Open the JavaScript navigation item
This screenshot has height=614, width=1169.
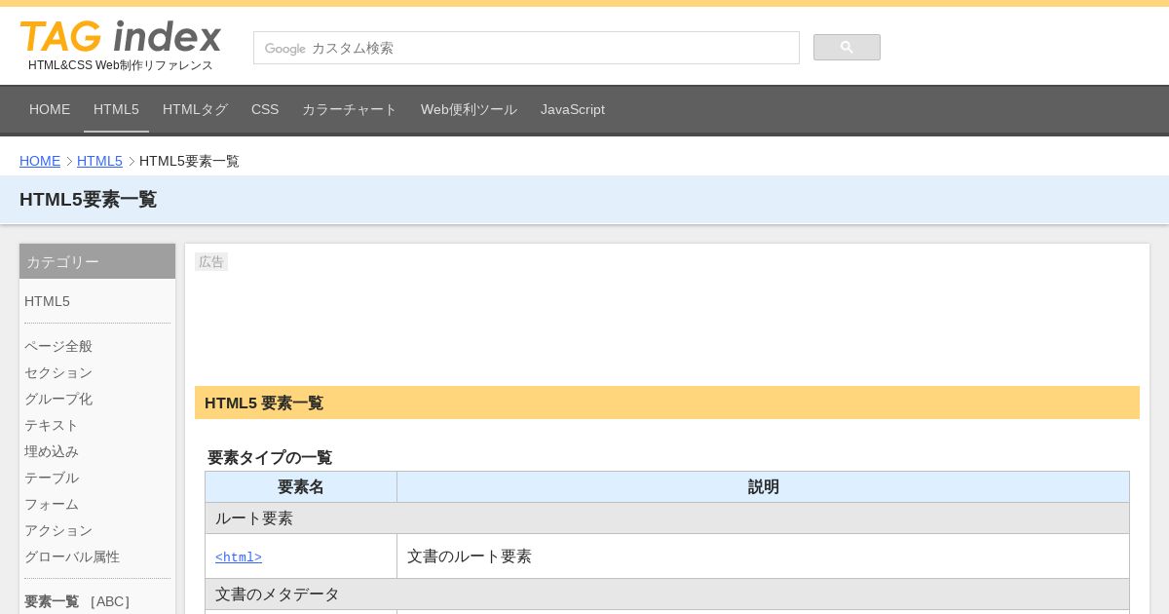click(573, 109)
